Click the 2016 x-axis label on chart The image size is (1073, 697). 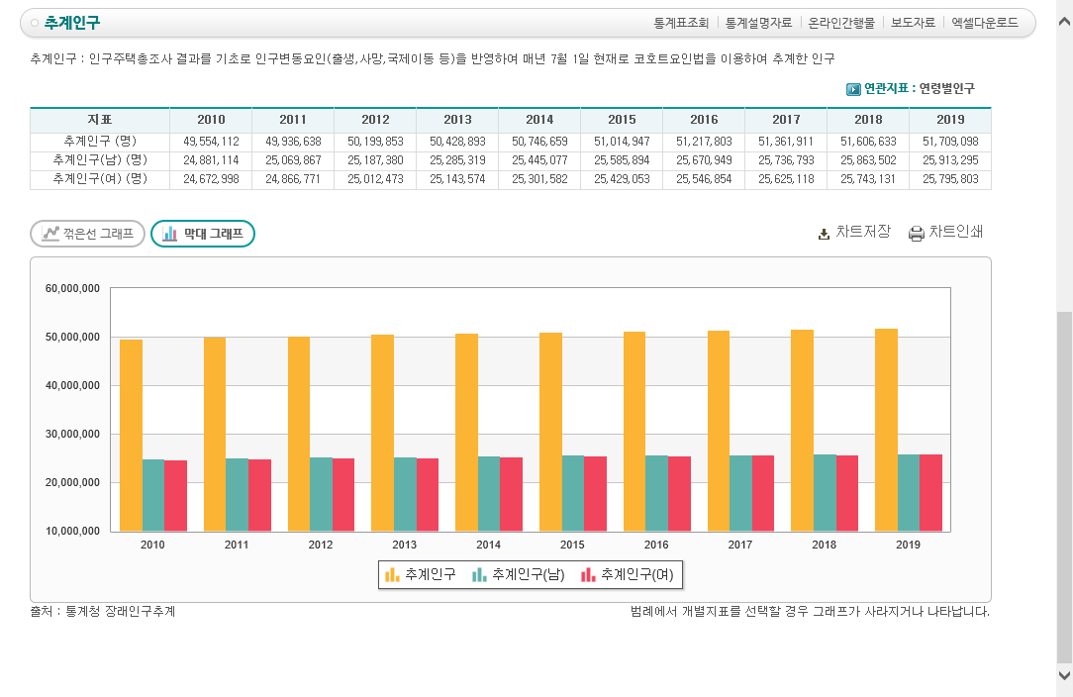coord(656,545)
